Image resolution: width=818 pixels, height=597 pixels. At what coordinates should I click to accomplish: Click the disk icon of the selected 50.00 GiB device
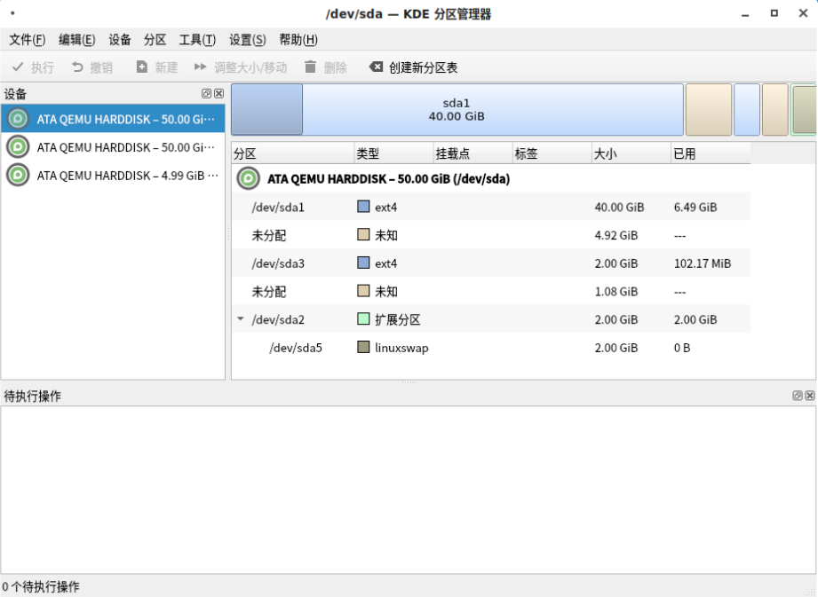coord(18,119)
